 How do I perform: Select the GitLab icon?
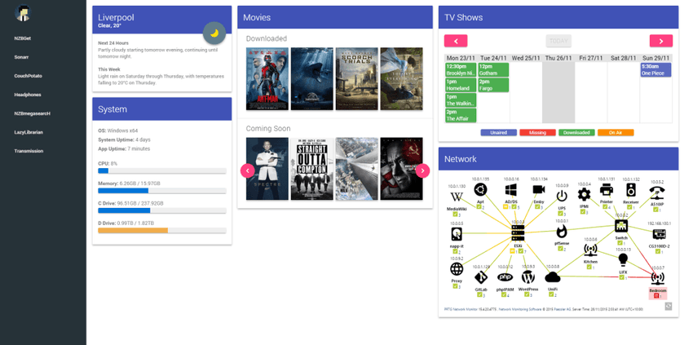click(481, 277)
